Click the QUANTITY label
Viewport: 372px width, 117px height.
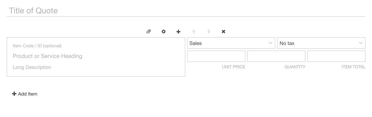click(295, 67)
